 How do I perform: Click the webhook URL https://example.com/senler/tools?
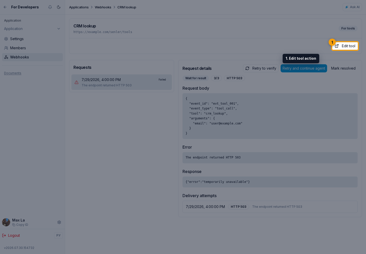(103, 32)
